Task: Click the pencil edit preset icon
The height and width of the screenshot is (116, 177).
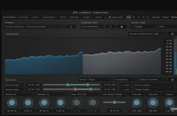Action: point(71,27)
